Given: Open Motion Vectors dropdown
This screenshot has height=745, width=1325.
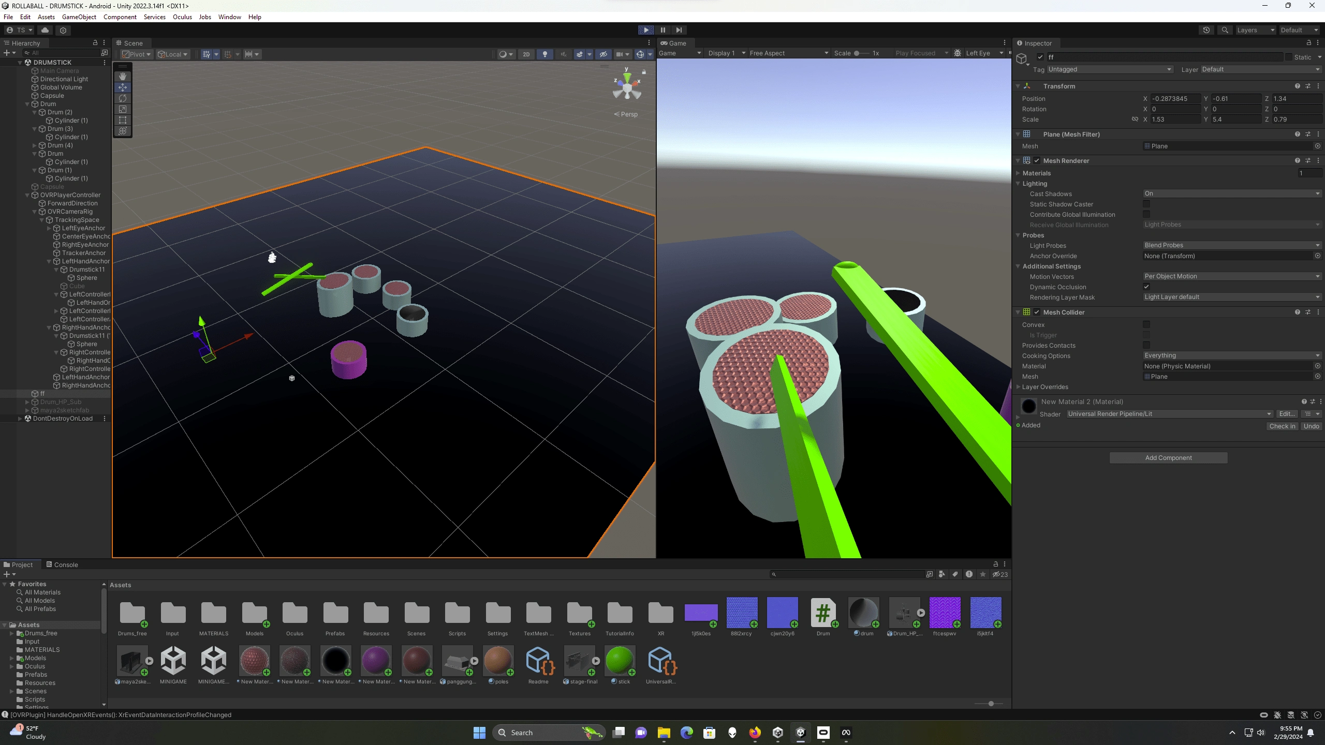Looking at the screenshot, I should [x=1232, y=277].
